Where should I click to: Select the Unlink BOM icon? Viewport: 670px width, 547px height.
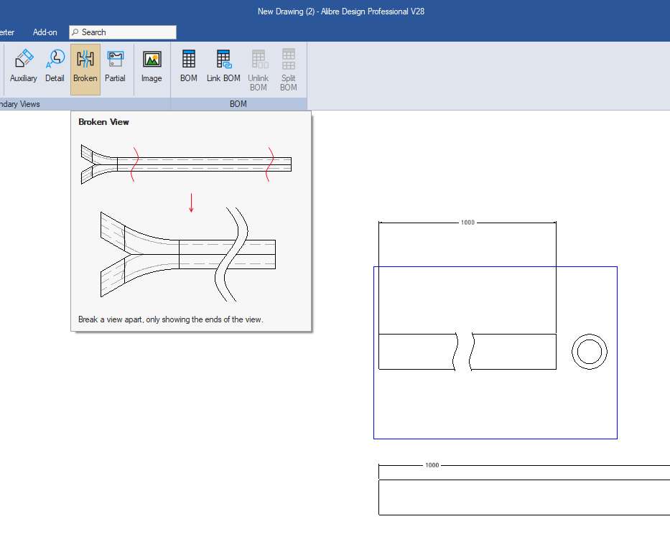(259, 70)
